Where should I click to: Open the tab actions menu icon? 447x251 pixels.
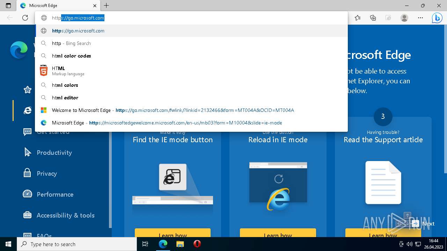[x=8, y=6]
